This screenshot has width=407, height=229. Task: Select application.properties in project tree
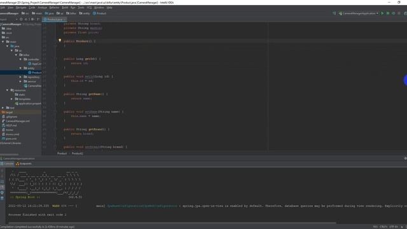coord(28,103)
